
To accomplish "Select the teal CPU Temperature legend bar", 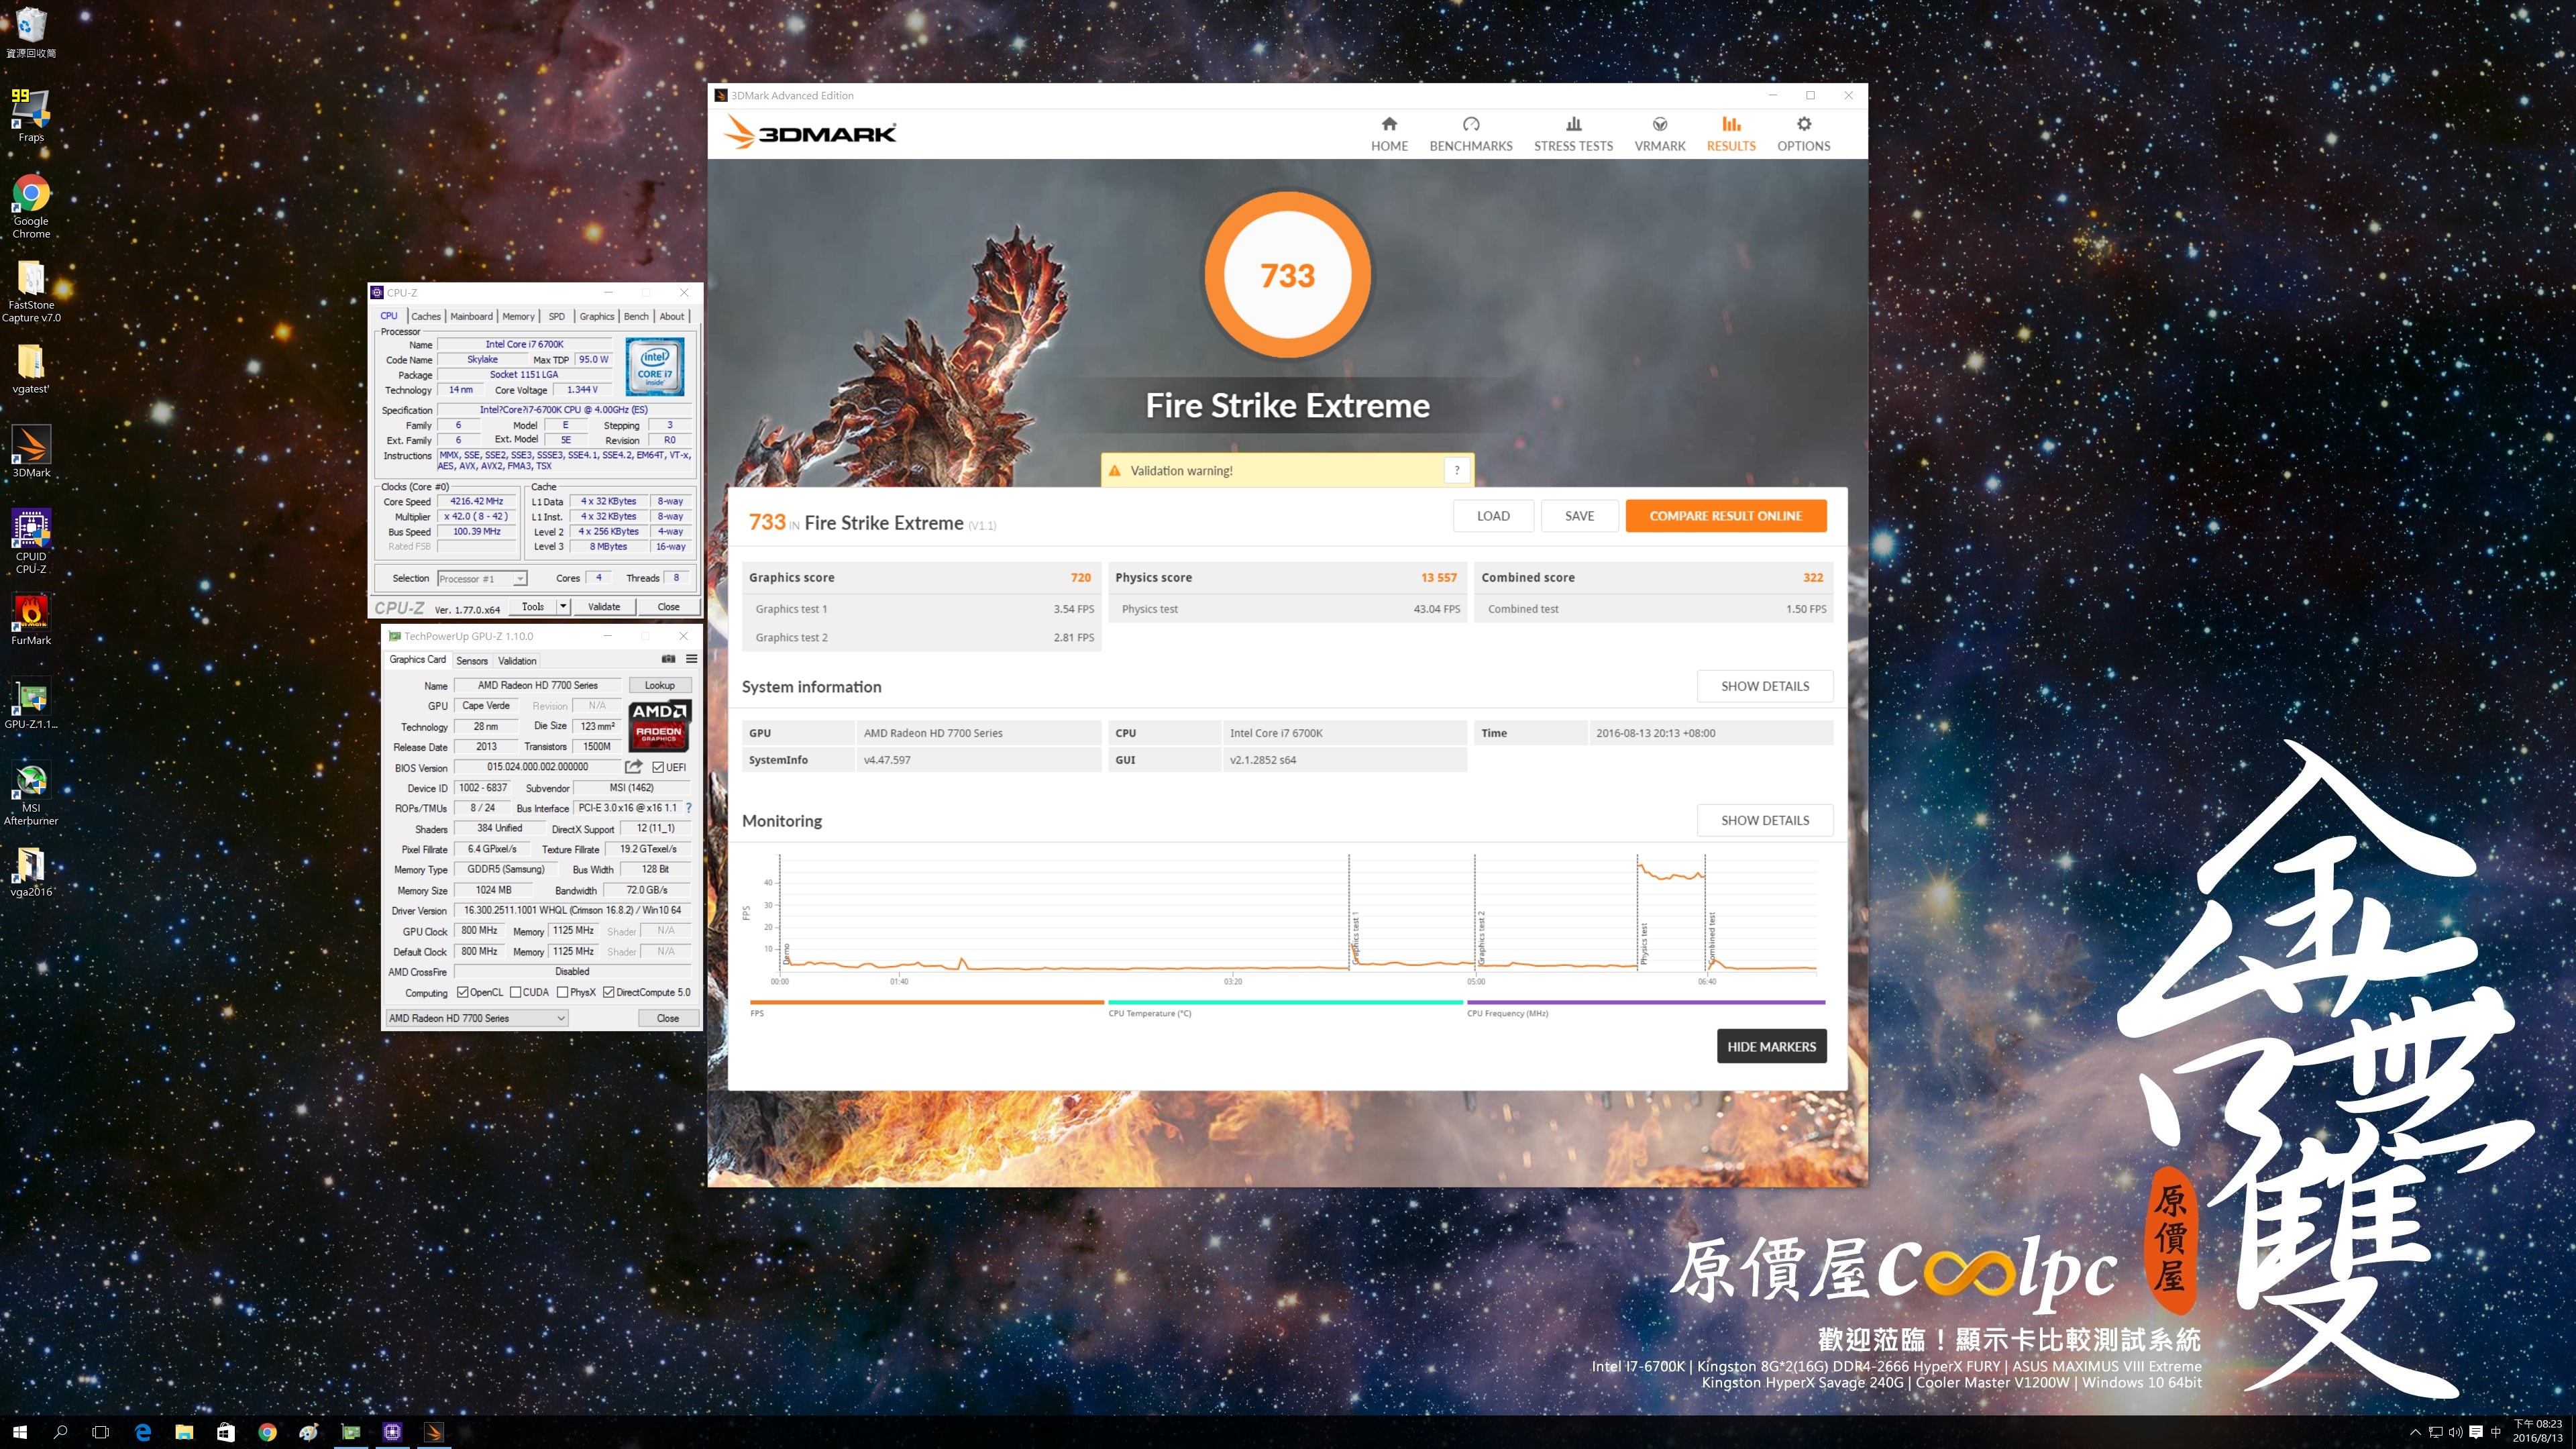I will [1285, 1002].
